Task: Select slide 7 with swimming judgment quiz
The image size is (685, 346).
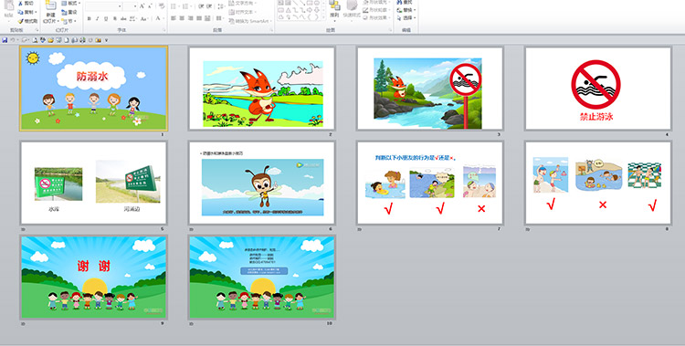Action: [430, 183]
